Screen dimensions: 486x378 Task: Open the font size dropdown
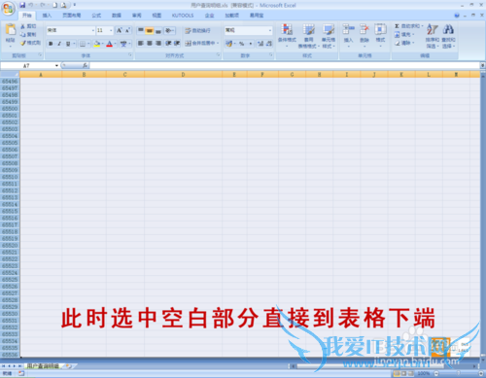pos(111,30)
